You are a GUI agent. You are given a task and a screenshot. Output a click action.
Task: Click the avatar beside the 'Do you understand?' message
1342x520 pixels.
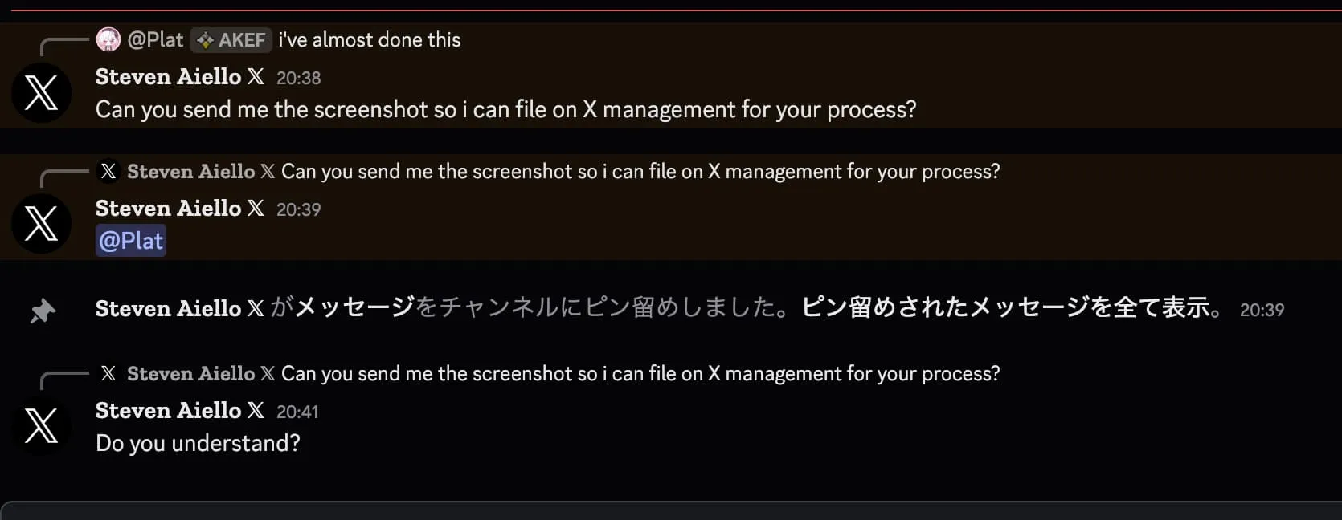pyautogui.click(x=41, y=425)
